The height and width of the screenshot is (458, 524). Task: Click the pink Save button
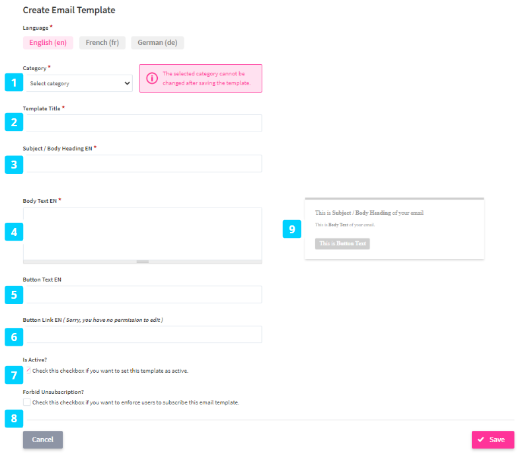coord(492,440)
